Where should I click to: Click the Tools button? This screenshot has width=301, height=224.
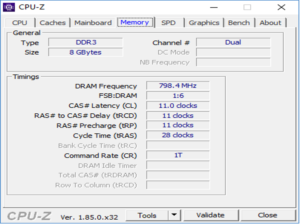click(147, 216)
